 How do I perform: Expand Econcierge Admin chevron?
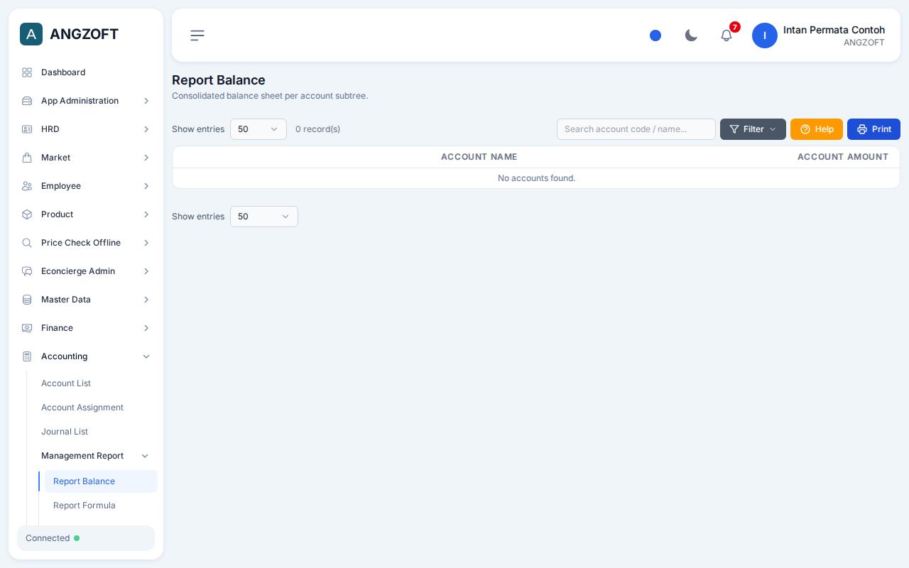[146, 271]
